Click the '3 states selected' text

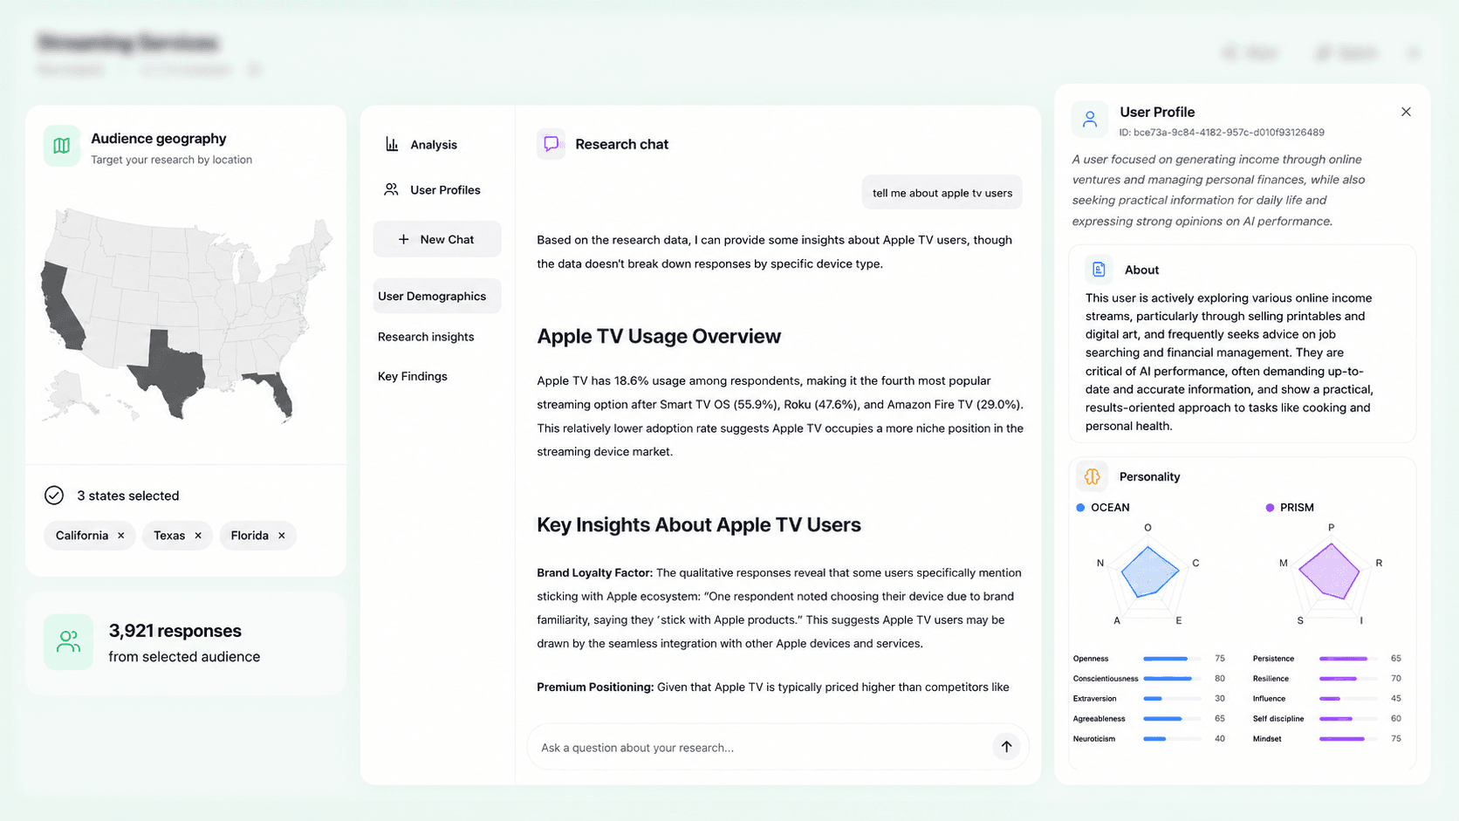click(128, 496)
